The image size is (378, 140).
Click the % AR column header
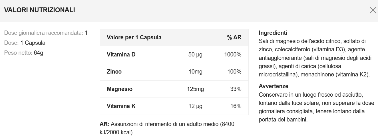pos(234,37)
